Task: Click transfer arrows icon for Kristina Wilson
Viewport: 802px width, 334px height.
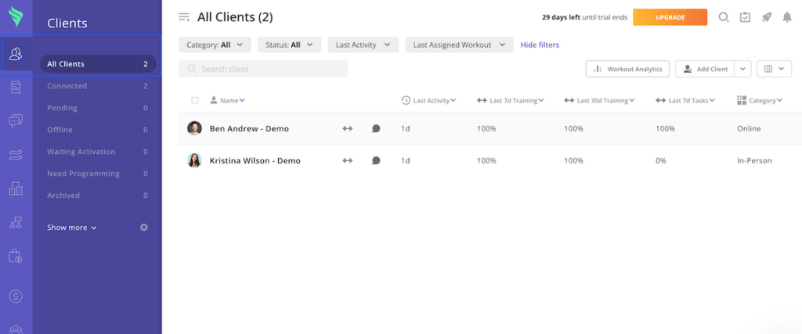Action: pyautogui.click(x=348, y=160)
